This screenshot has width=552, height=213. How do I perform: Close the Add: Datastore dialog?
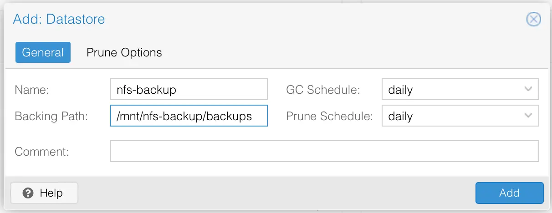click(533, 19)
